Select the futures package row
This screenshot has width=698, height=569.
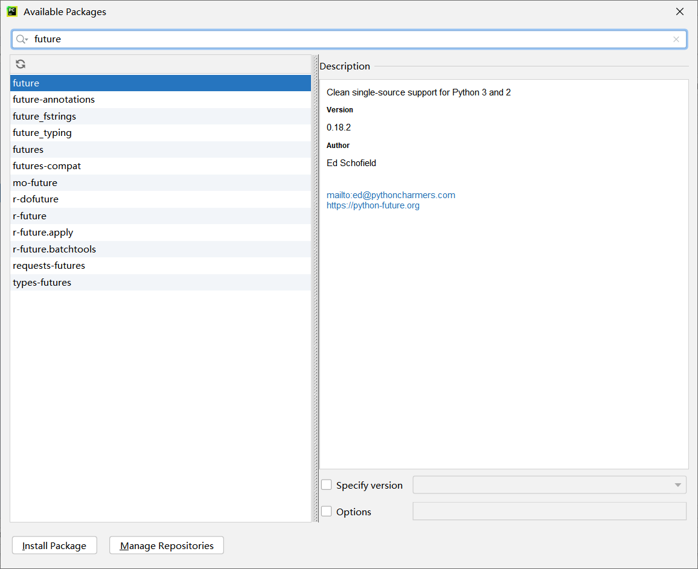160,150
